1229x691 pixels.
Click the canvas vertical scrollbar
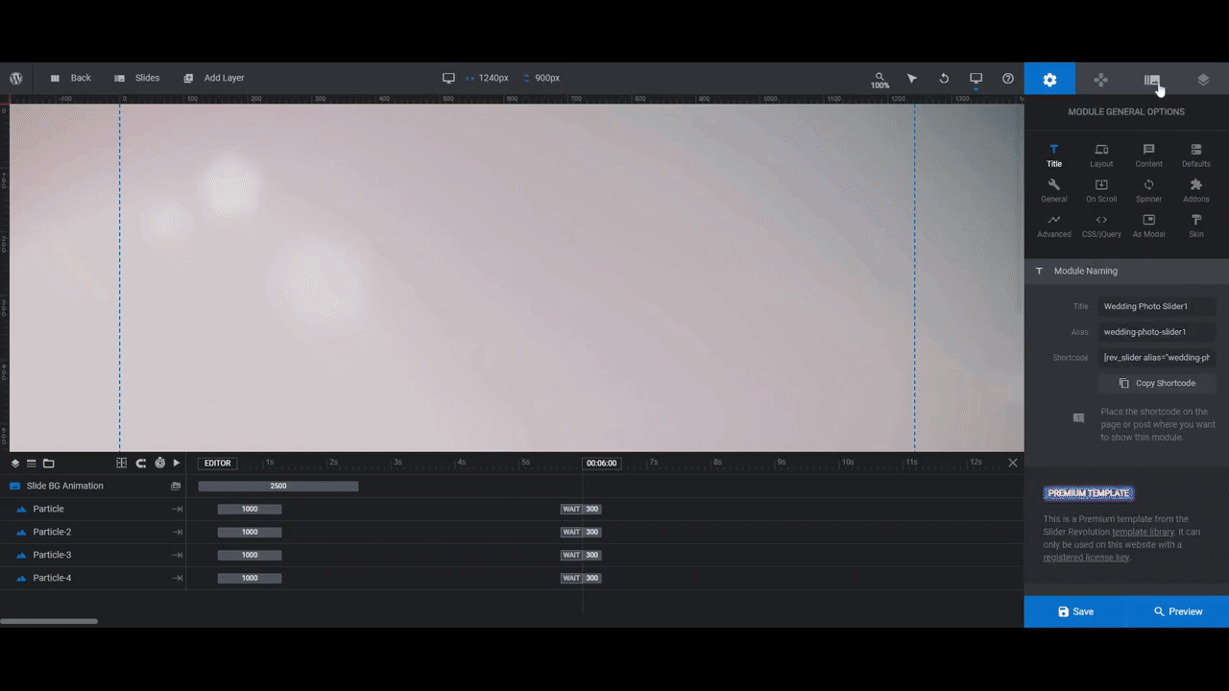pyautogui.click(x=1020, y=210)
